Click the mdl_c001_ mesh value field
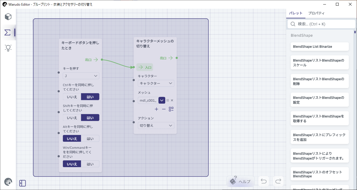Image resolution: width=357 pixels, height=190 pixels. 148,100
